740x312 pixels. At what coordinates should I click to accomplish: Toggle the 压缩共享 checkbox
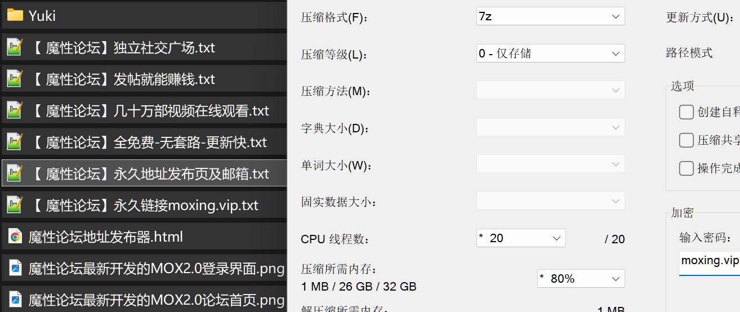coord(686,140)
